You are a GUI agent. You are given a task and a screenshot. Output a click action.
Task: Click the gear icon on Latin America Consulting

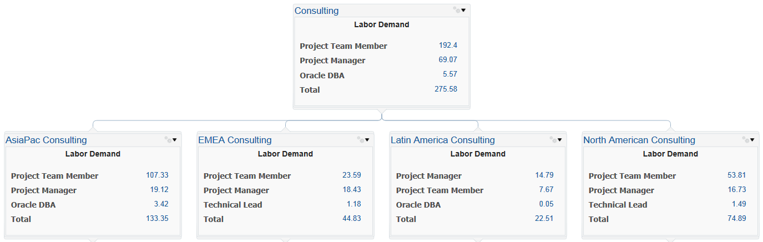[553, 140]
